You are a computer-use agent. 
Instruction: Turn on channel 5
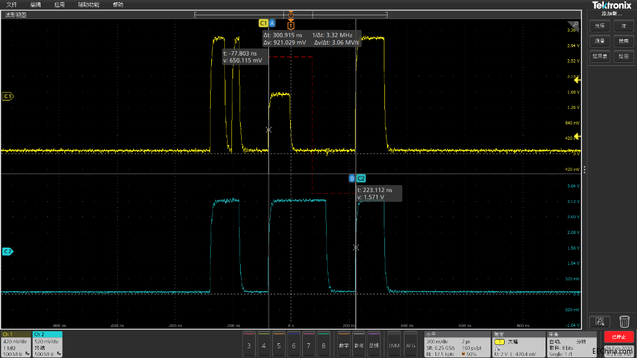coord(279,344)
